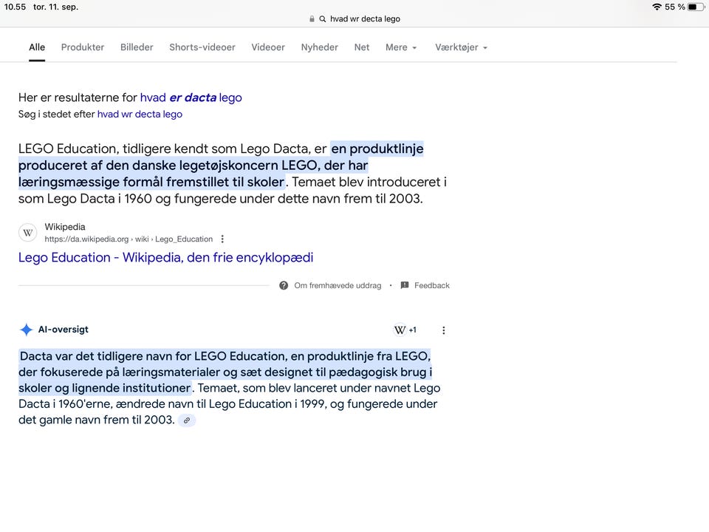Image resolution: width=709 pixels, height=532 pixels.
Task: Expand the 'Værktøjer' dropdown
Action: point(461,47)
